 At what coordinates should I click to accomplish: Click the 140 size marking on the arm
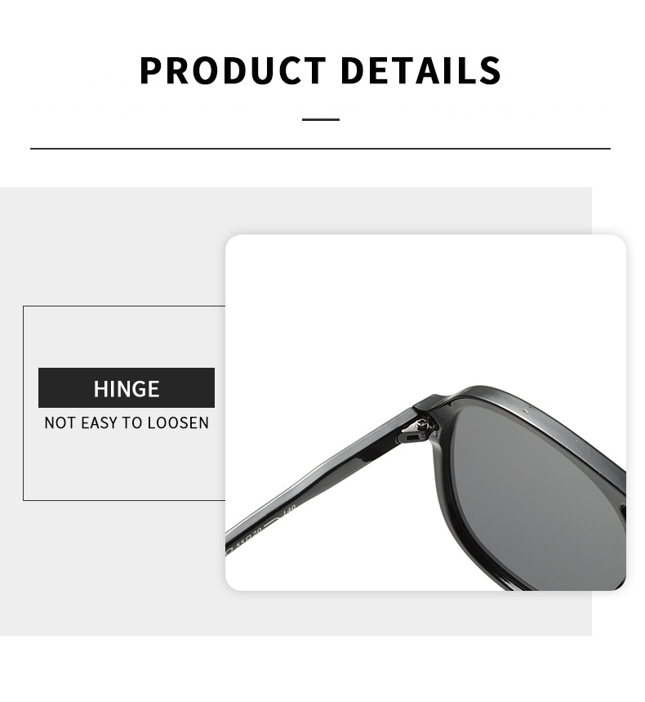(290, 509)
